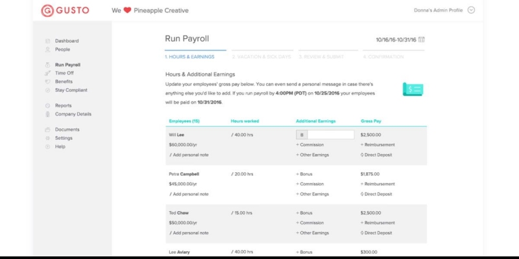Click the People sidebar icon
The height and width of the screenshot is (259, 519).
(x=47, y=50)
